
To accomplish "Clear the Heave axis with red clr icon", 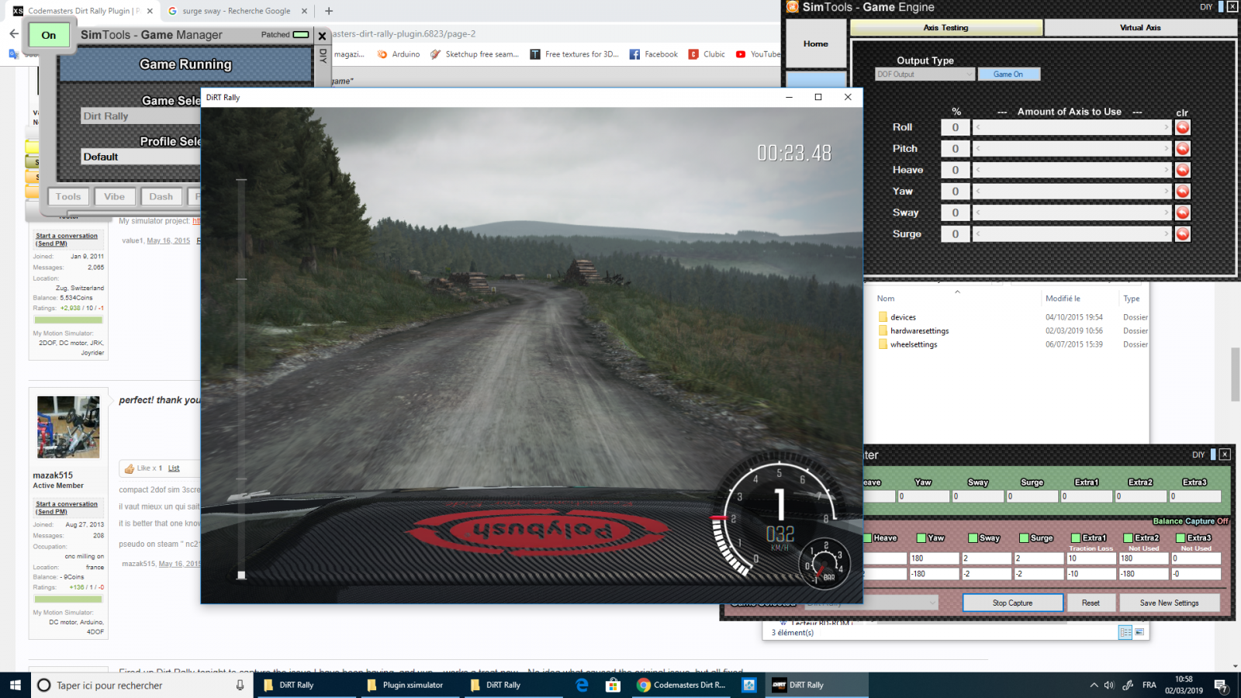I will [x=1182, y=170].
